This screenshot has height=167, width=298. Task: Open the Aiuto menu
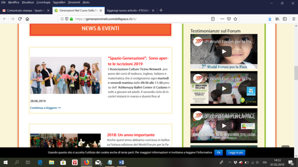pyautogui.click(x=86, y=3)
